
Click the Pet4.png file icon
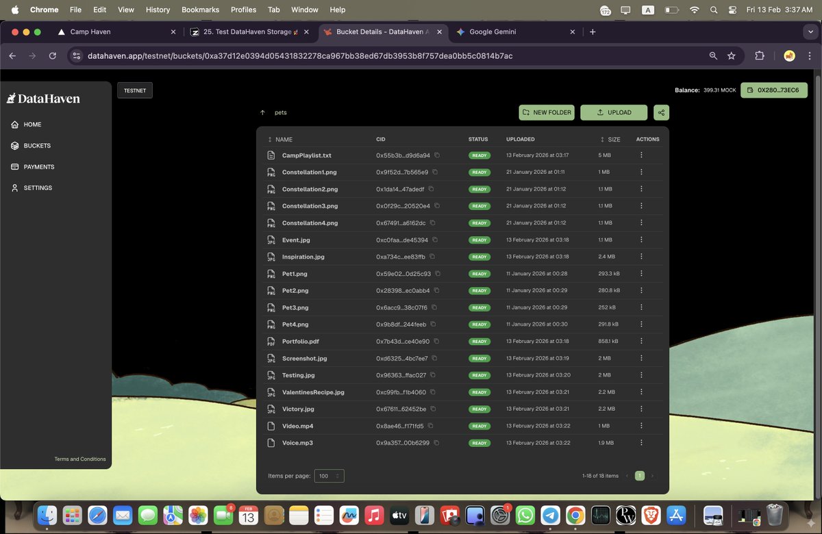click(271, 325)
